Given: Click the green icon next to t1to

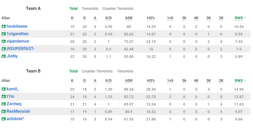Looking at the screenshot, I should click(3, 96).
